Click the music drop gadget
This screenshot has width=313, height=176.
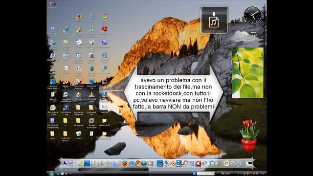click(214, 20)
